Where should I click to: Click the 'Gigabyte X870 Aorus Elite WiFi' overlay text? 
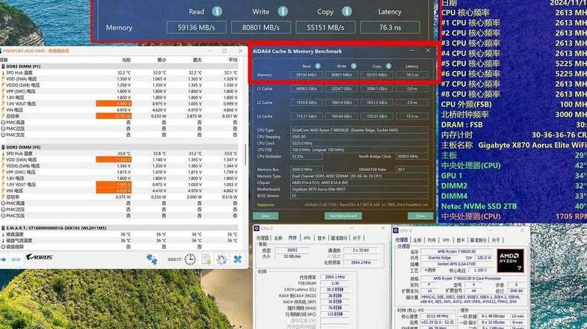pyautogui.click(x=532, y=145)
